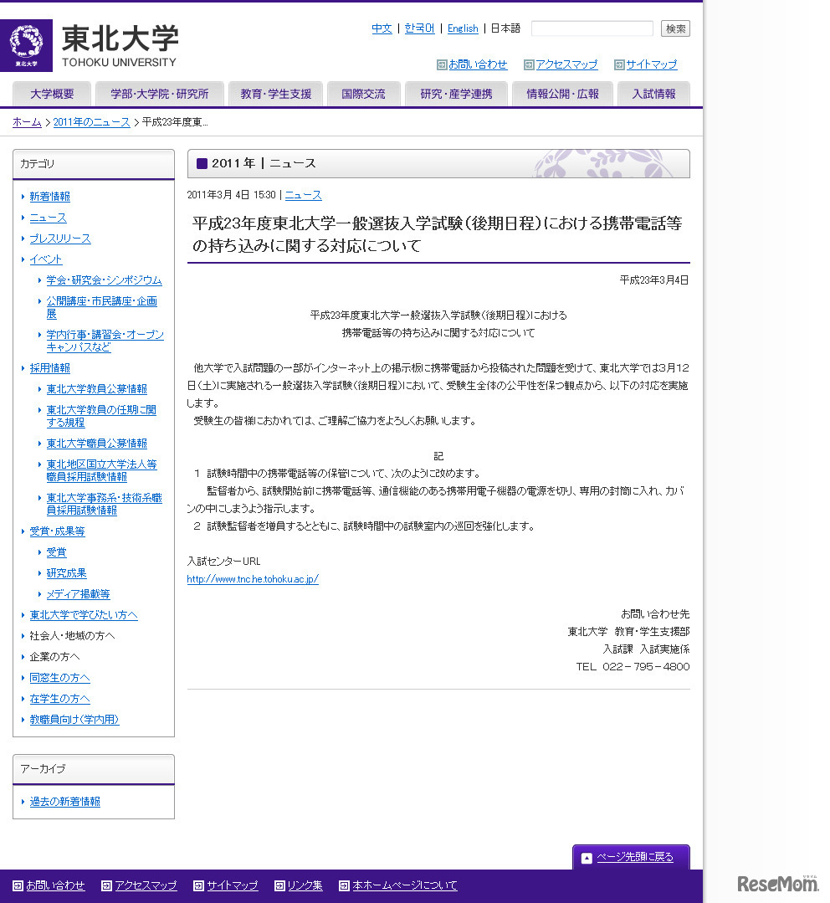Image resolution: width=830 pixels, height=903 pixels.
Task: Open 採用情報 in category sidebar
Action: pyautogui.click(x=50, y=368)
